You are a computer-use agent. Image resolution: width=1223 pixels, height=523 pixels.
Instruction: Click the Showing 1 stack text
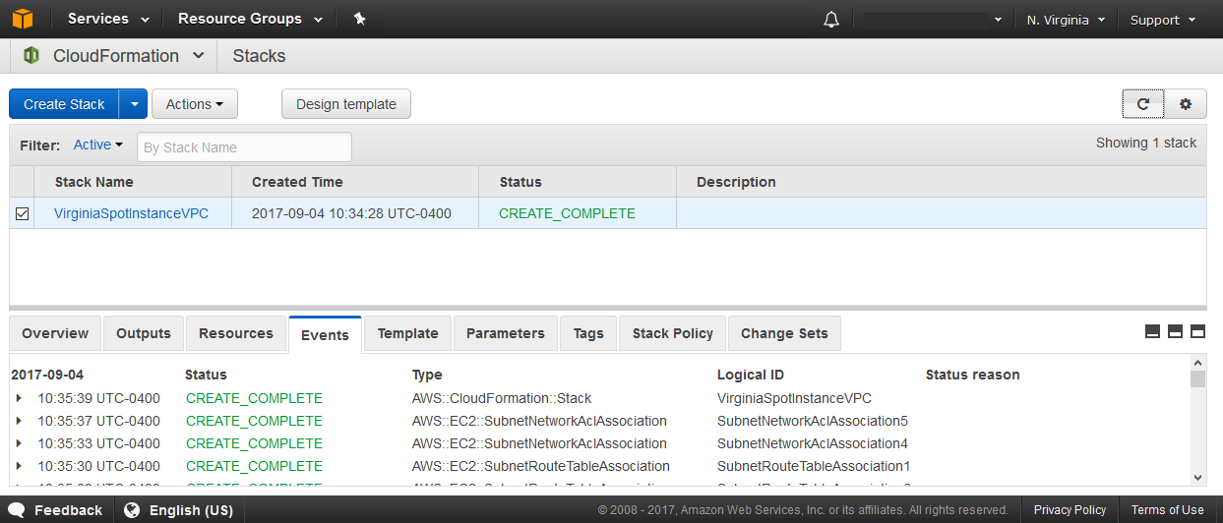[1146, 143]
